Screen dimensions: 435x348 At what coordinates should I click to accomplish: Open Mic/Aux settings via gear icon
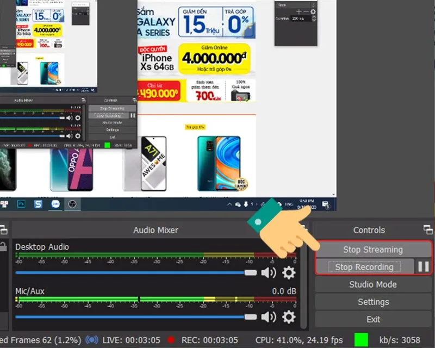[289, 316]
